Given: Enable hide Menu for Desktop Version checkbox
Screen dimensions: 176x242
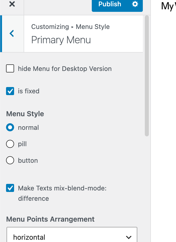Looking at the screenshot, I should (10, 68).
